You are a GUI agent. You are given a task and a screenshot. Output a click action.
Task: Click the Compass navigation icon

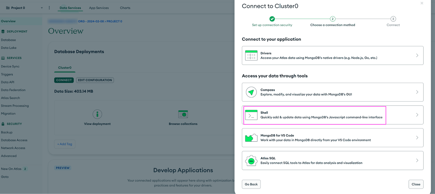pos(251,92)
